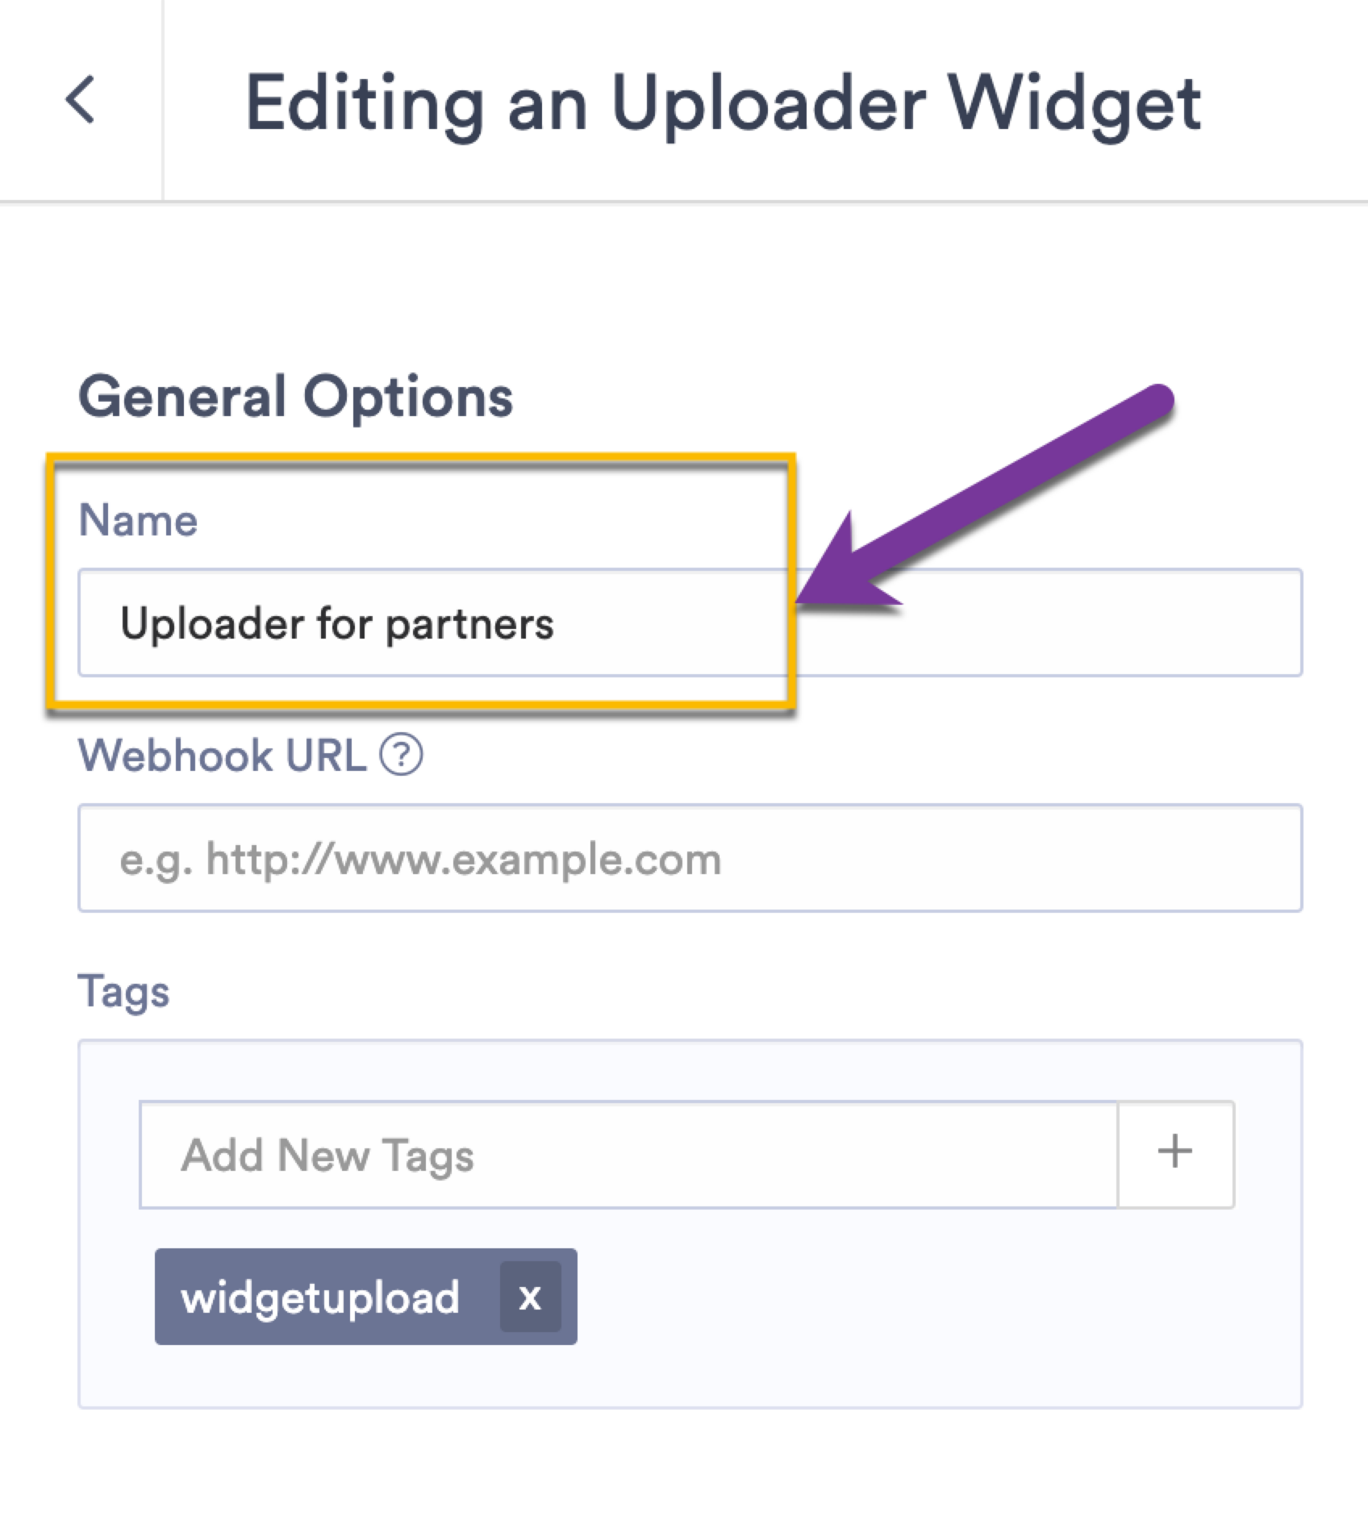The height and width of the screenshot is (1516, 1368).
Task: Click the question mark beside Webhook URL
Action: [401, 756]
